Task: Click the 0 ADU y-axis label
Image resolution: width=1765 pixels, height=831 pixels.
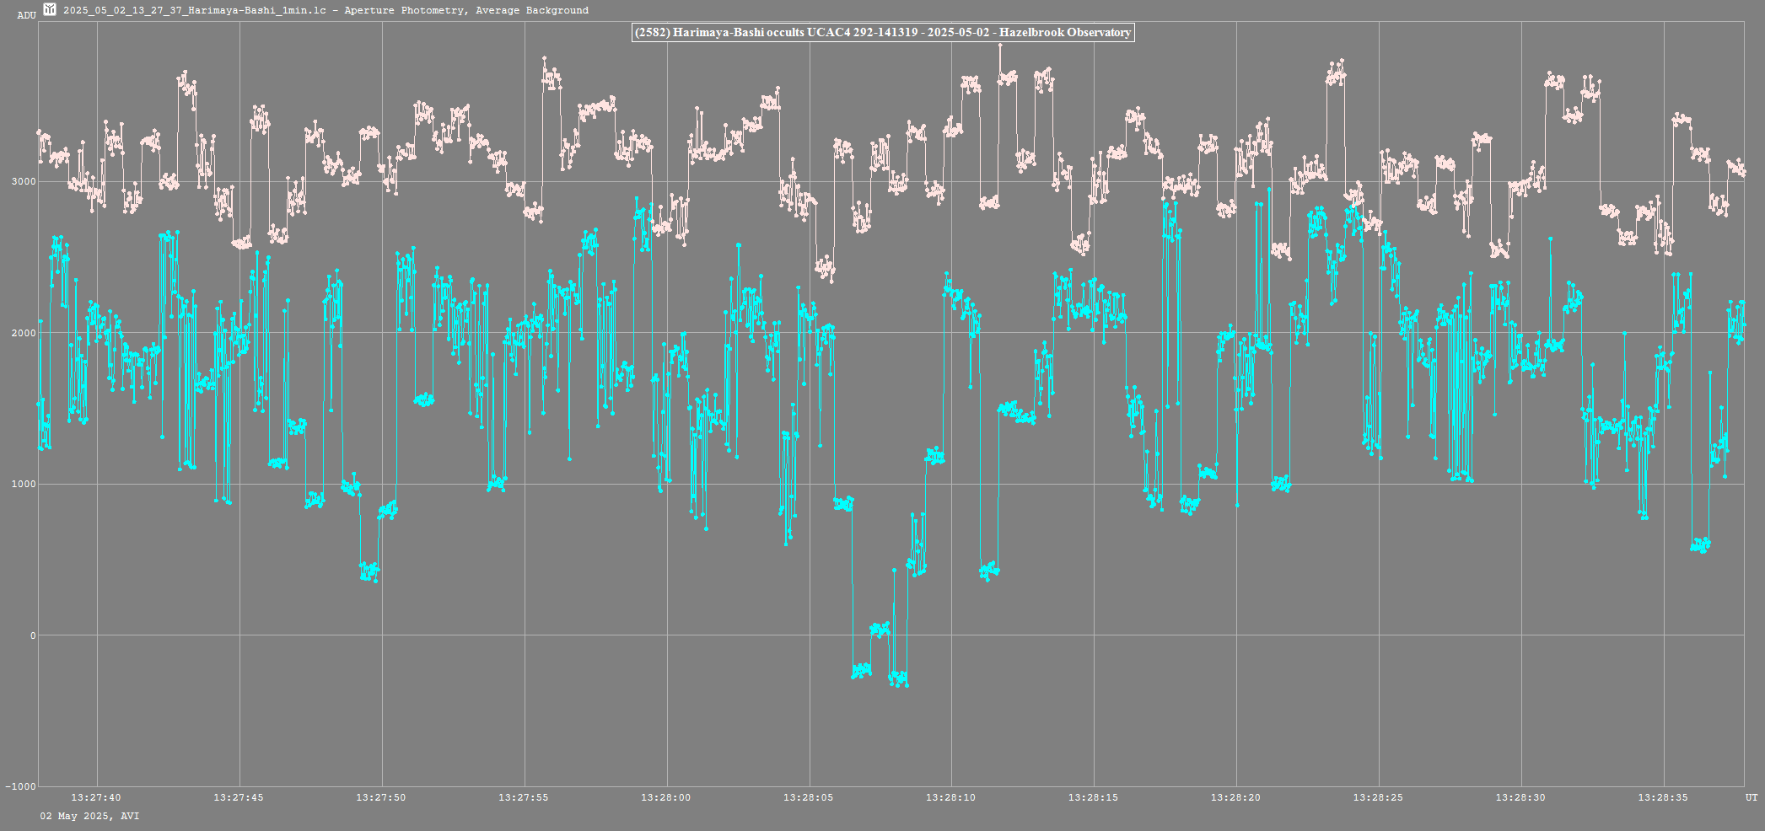Action: click(33, 635)
